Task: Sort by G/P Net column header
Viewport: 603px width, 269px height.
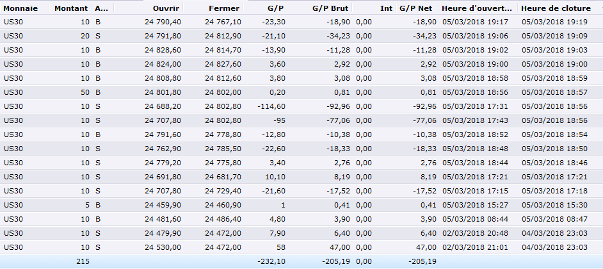Action: [416, 8]
